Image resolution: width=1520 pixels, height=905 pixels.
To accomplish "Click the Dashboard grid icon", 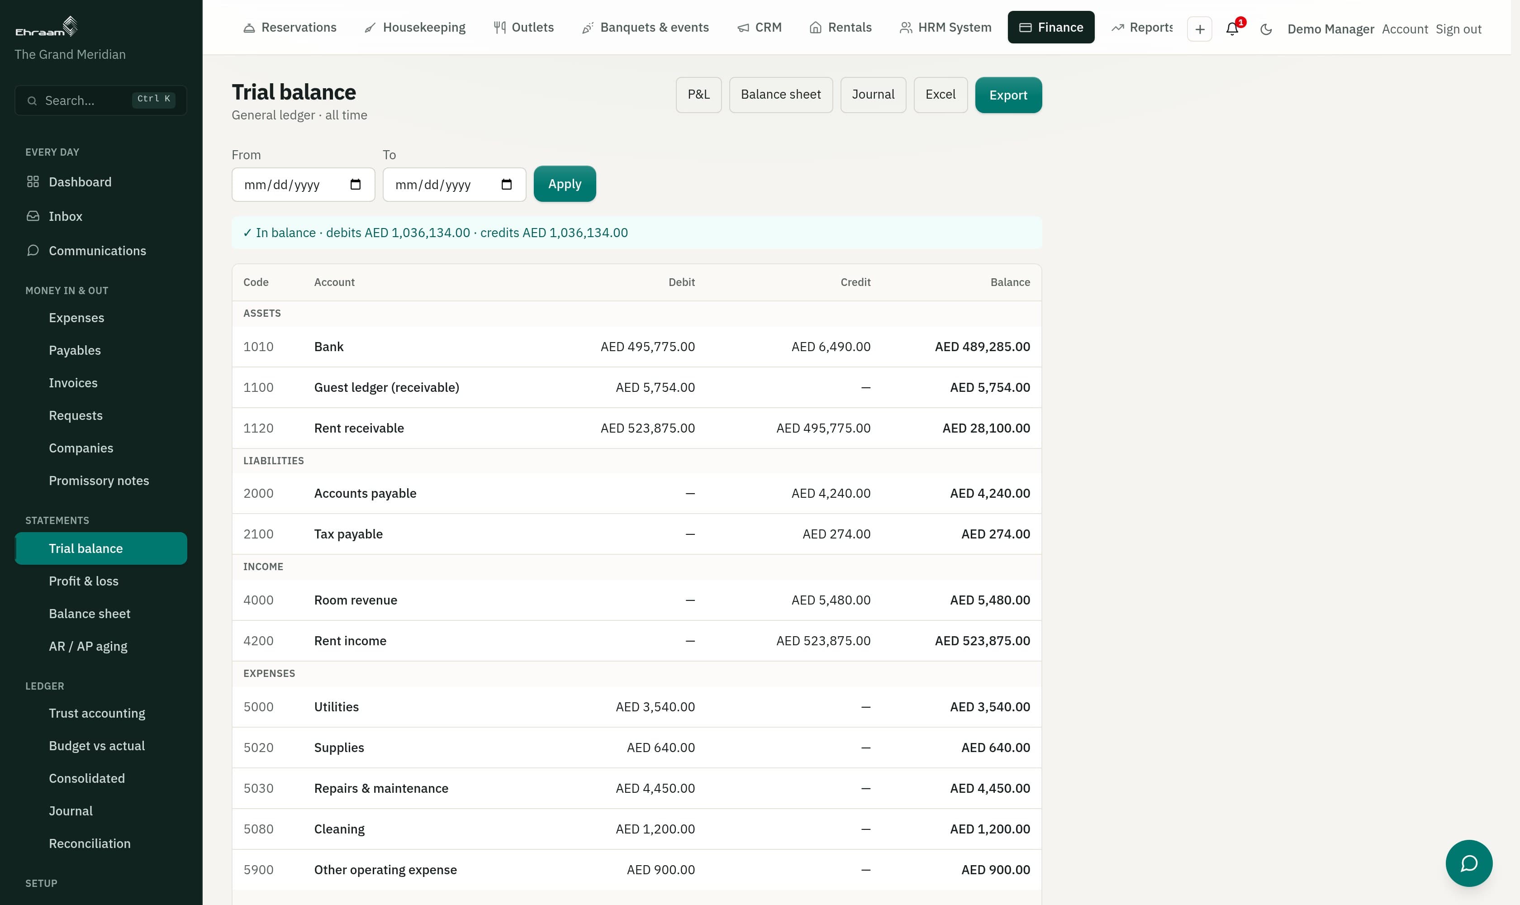I will 33,182.
